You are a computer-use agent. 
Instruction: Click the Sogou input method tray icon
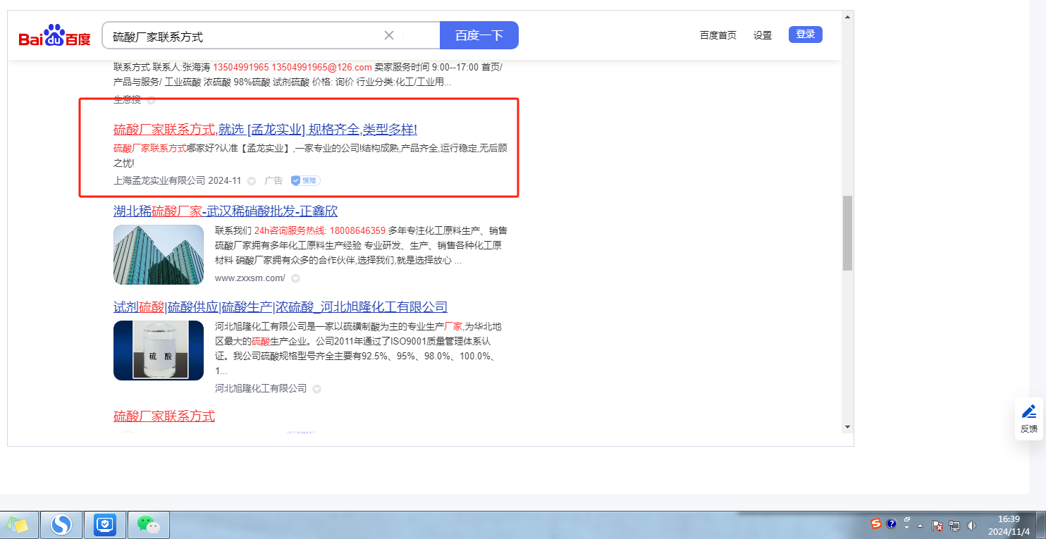click(876, 524)
